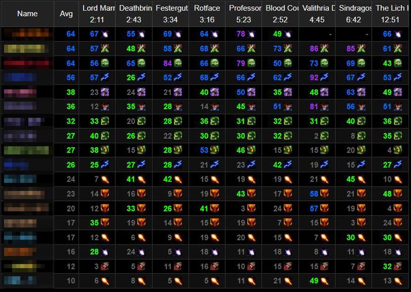Open the Deathbringer 2:43 column header
This screenshot has width=411, height=292.
[134, 14]
